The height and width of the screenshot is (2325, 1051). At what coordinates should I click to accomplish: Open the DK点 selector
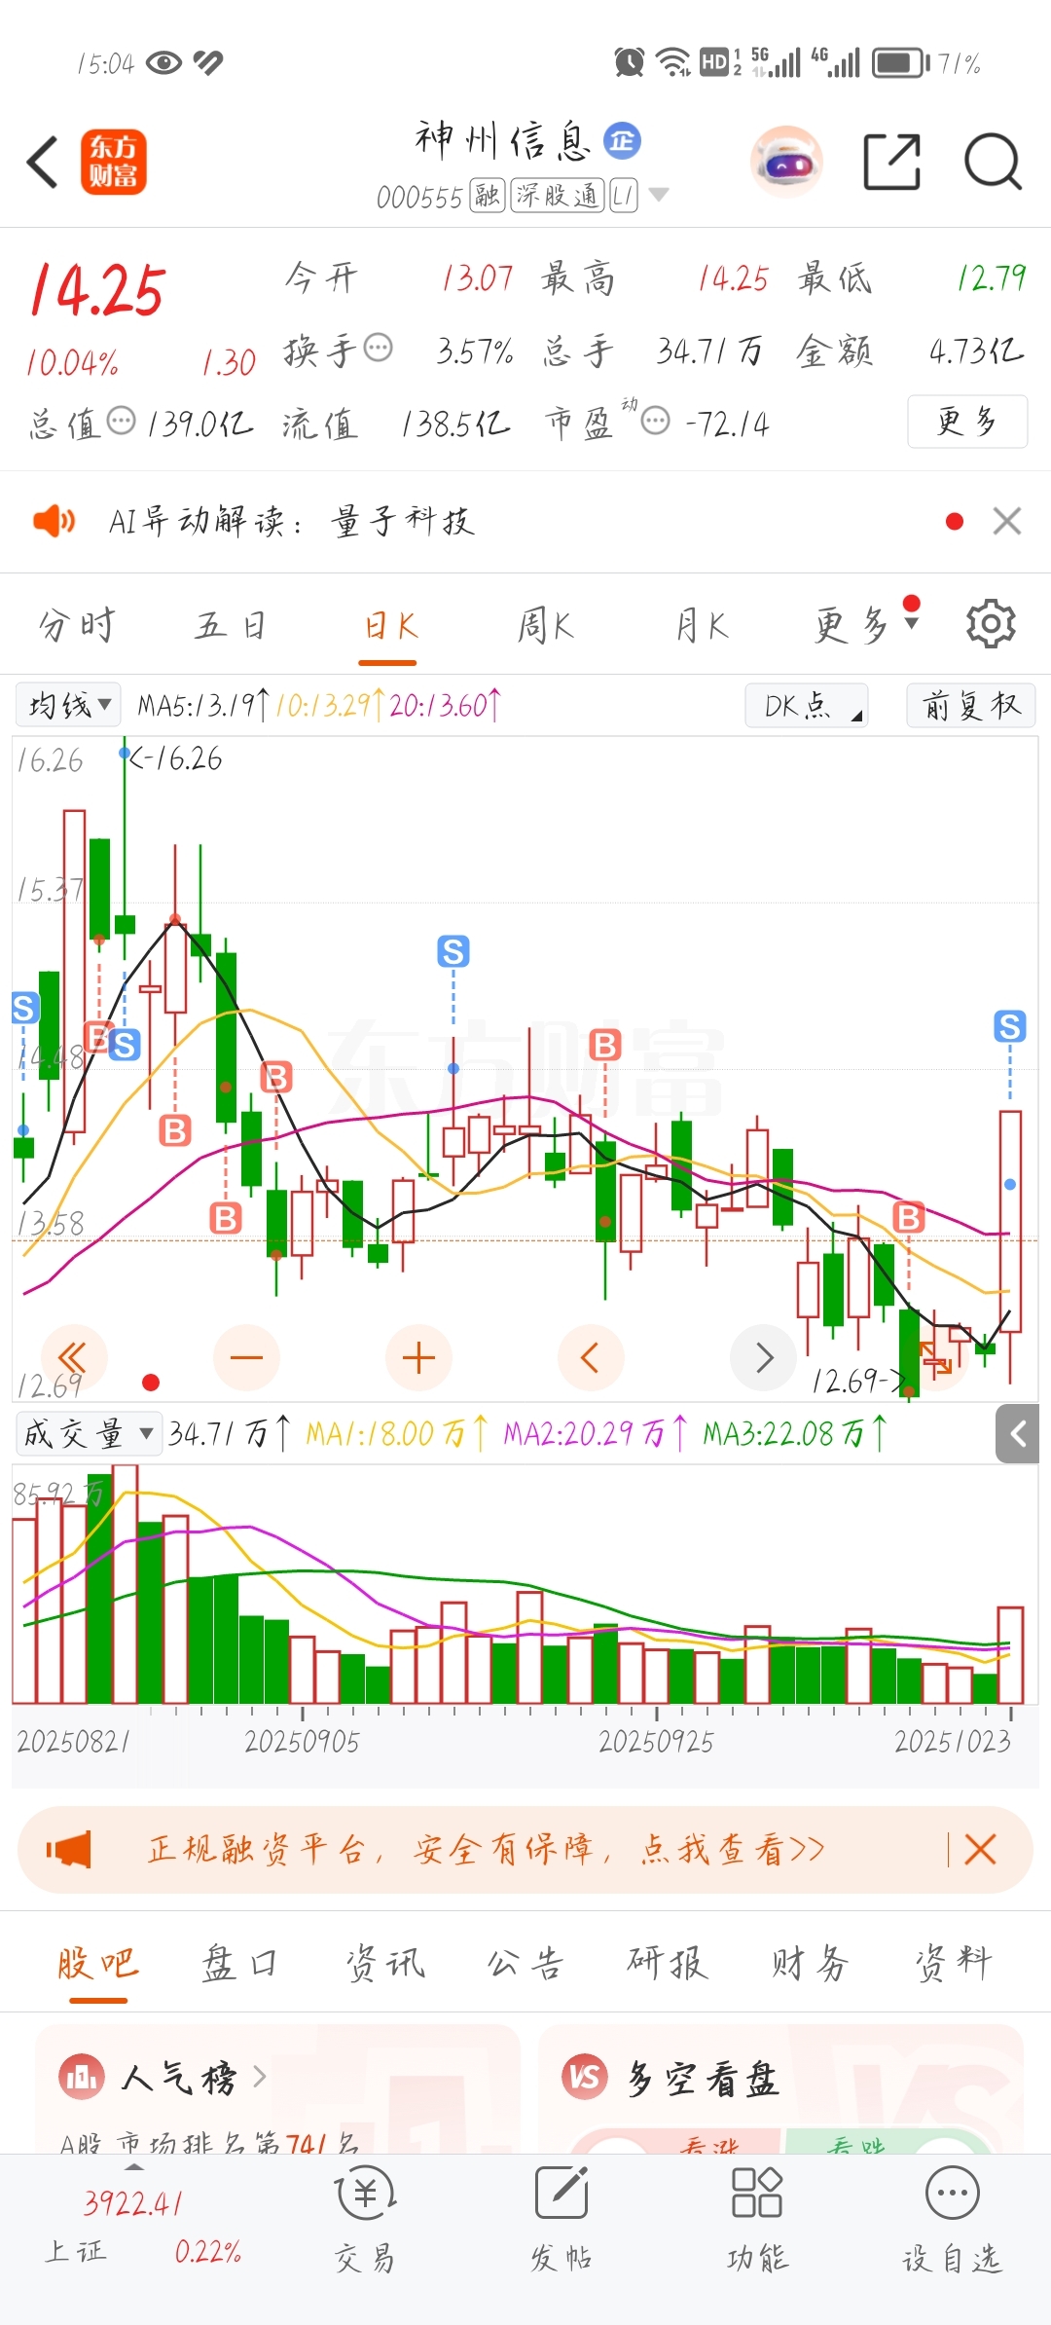tap(806, 705)
